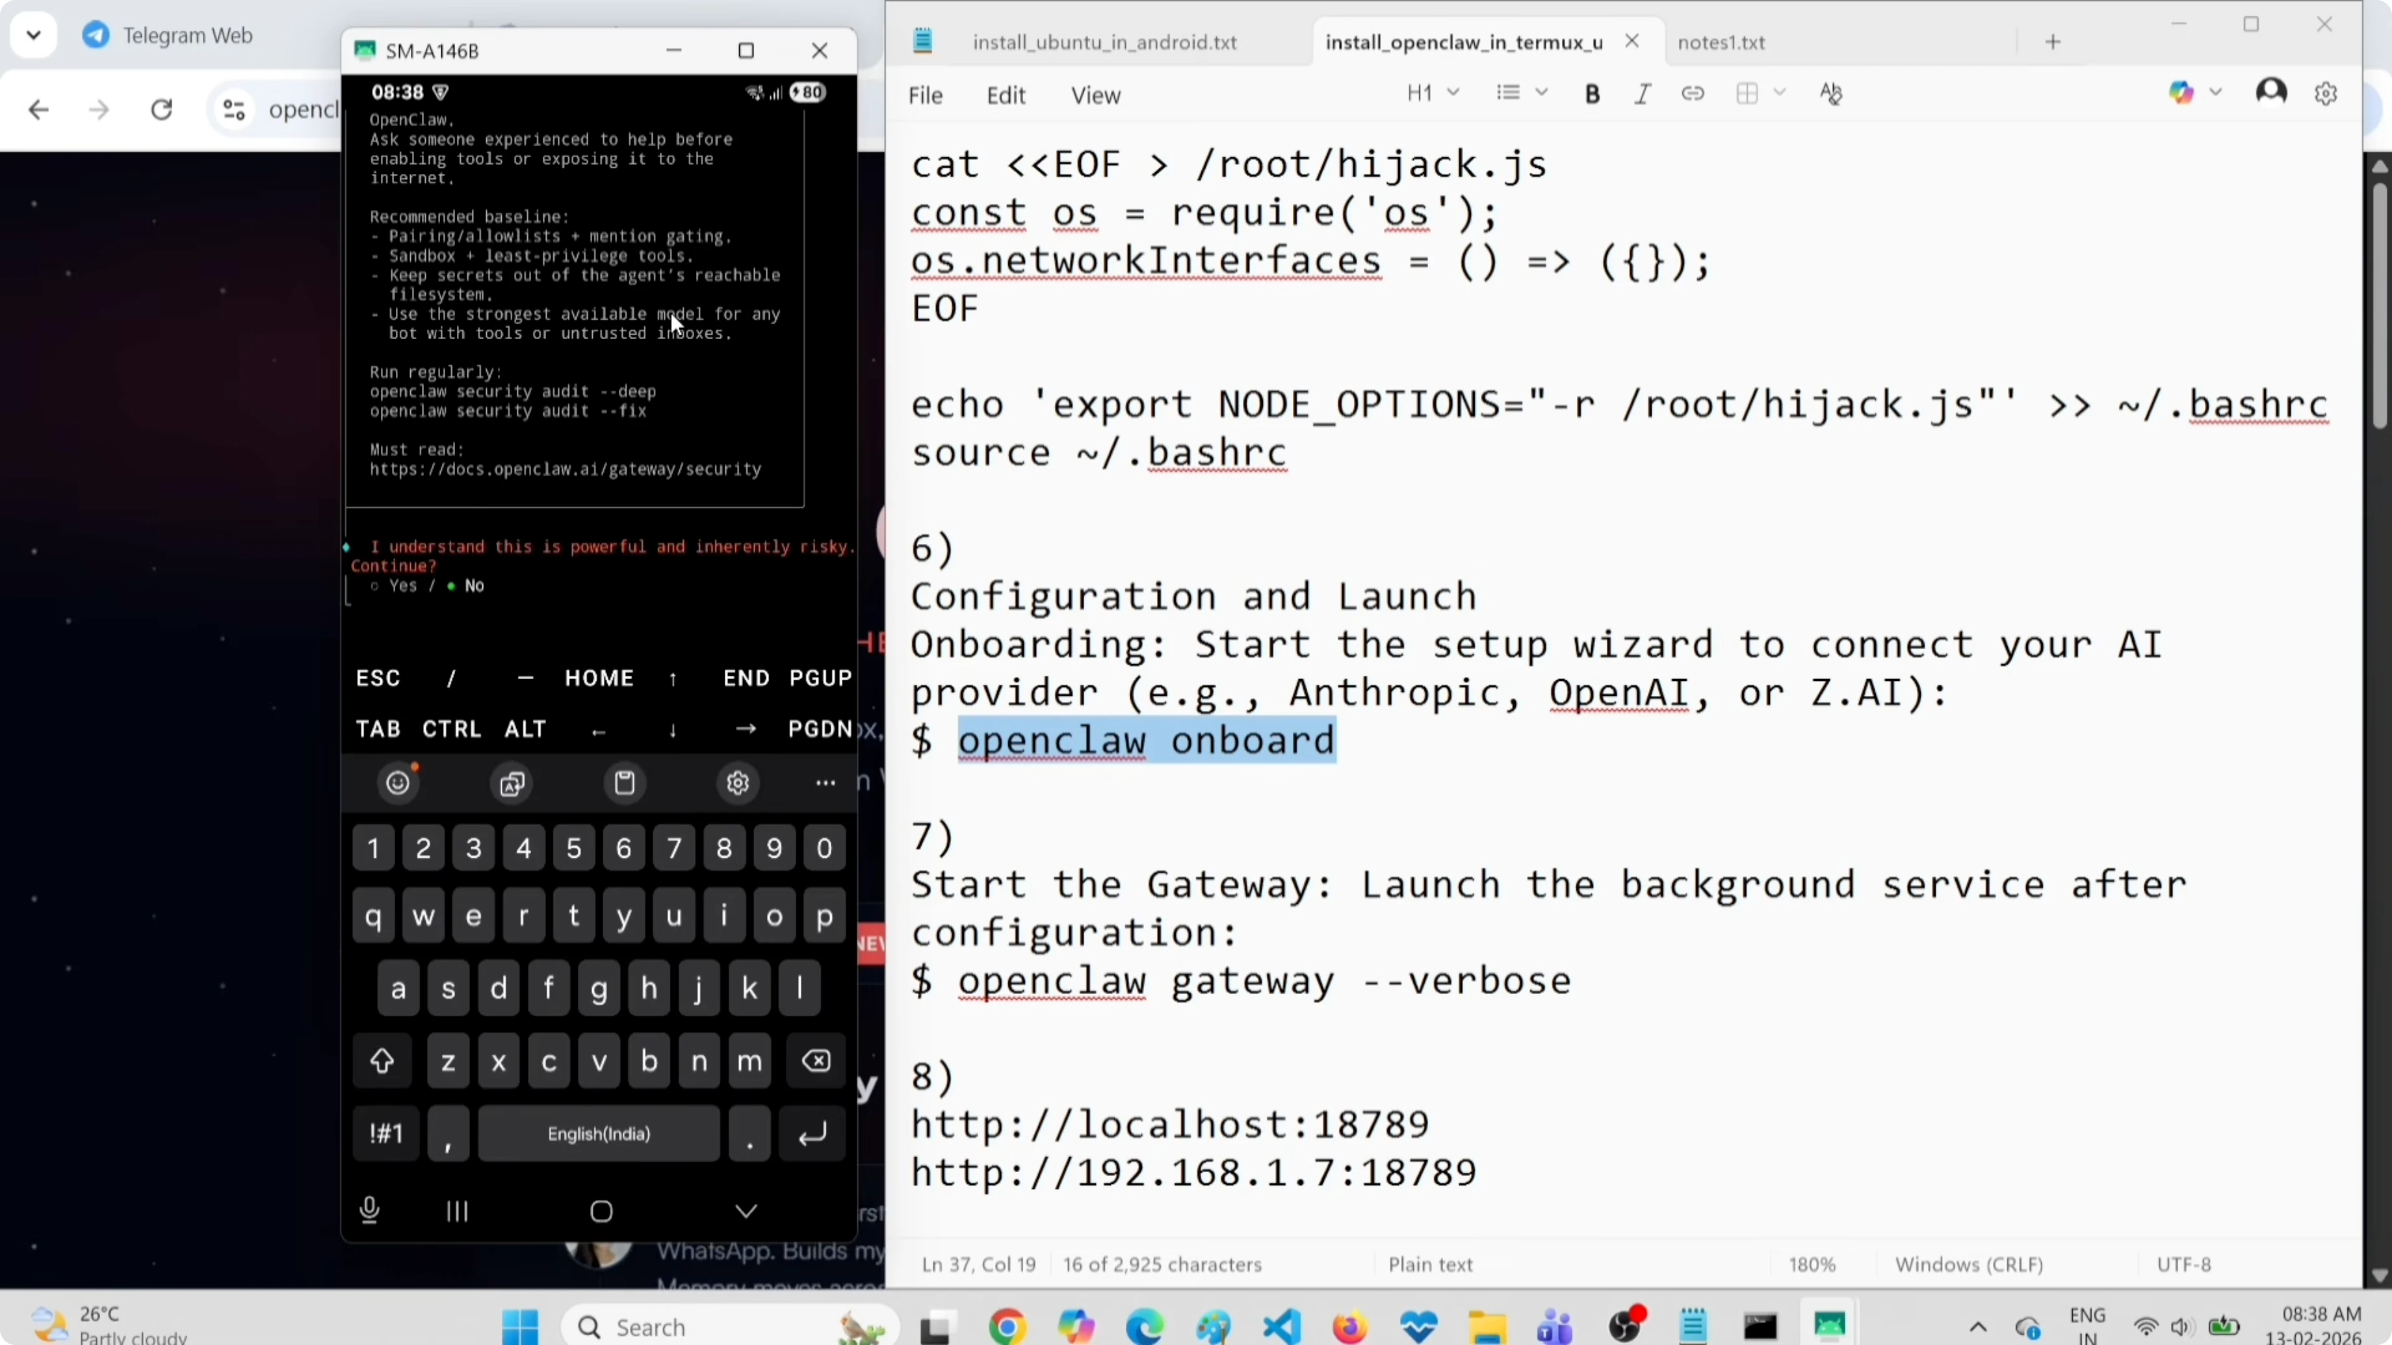Toggle the Shift key on the keyboard

click(x=382, y=1061)
